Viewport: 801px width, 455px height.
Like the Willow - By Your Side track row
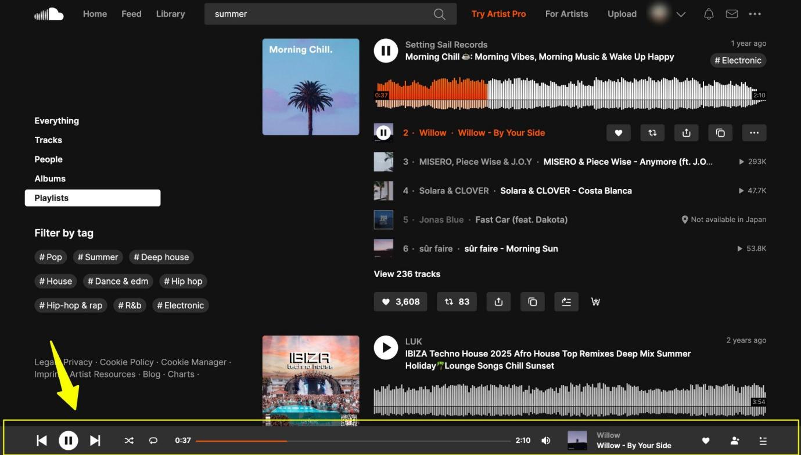(619, 133)
